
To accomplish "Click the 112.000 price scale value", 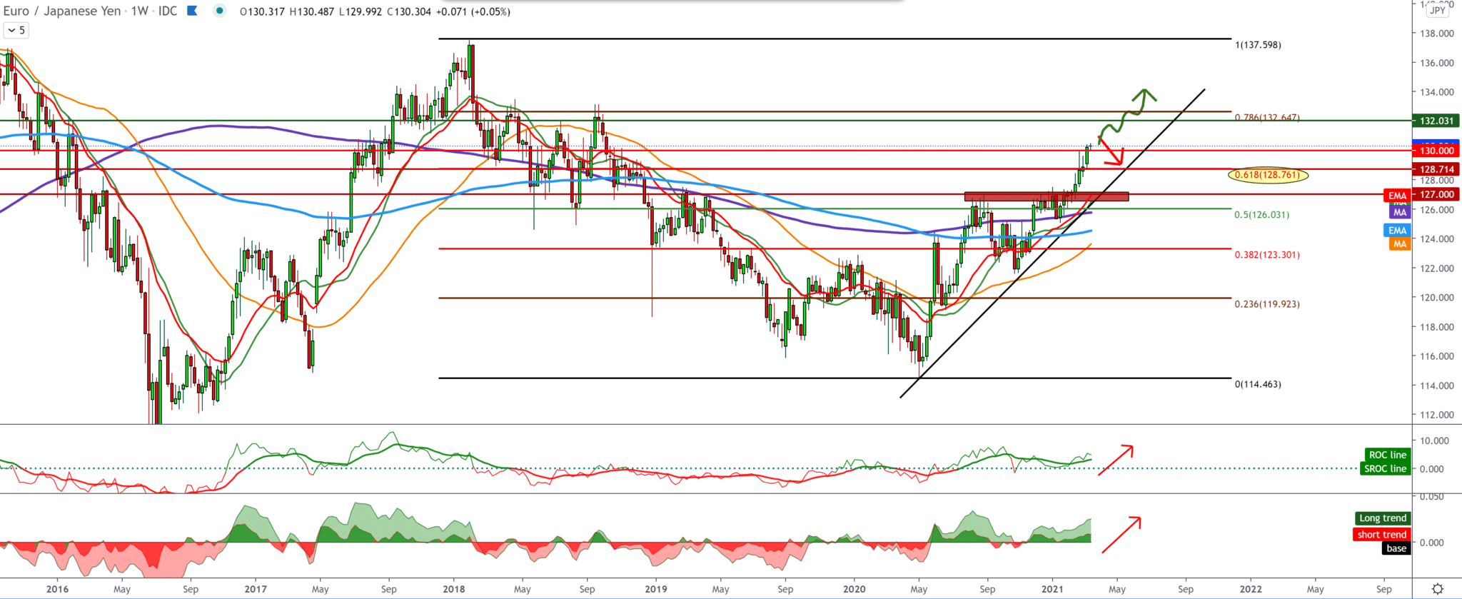I will pos(1436,415).
